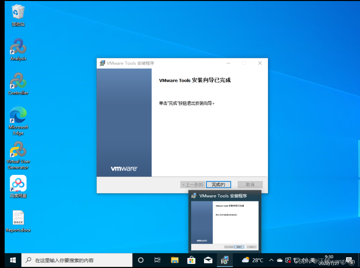Image resolution: width=360 pixels, height=268 pixels.
Task: Open Microsoft Store from the taskbar
Action: pyautogui.click(x=191, y=260)
